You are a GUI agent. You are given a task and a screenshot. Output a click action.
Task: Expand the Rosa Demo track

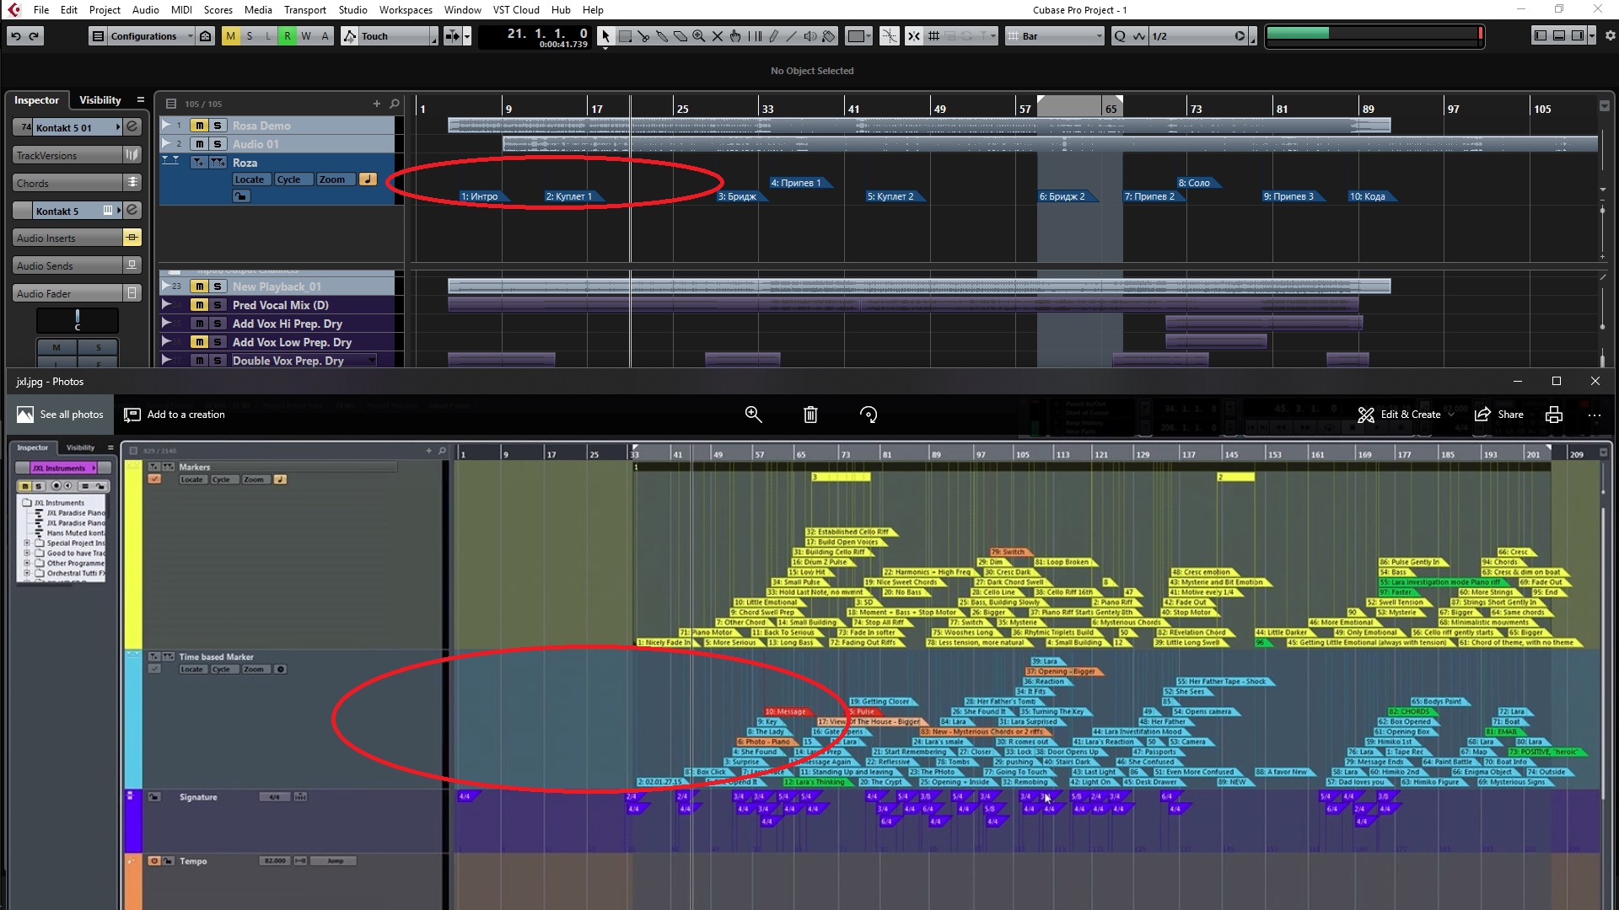coord(166,125)
